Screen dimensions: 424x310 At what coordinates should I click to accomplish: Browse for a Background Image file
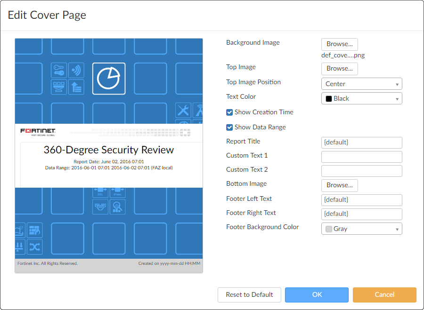coord(339,44)
